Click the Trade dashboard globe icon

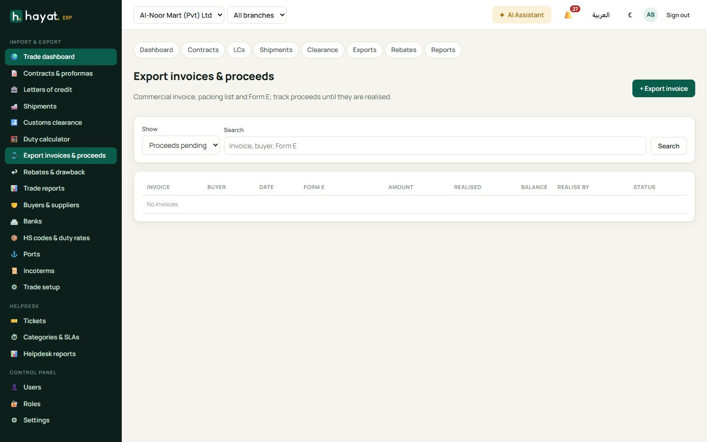pos(14,57)
